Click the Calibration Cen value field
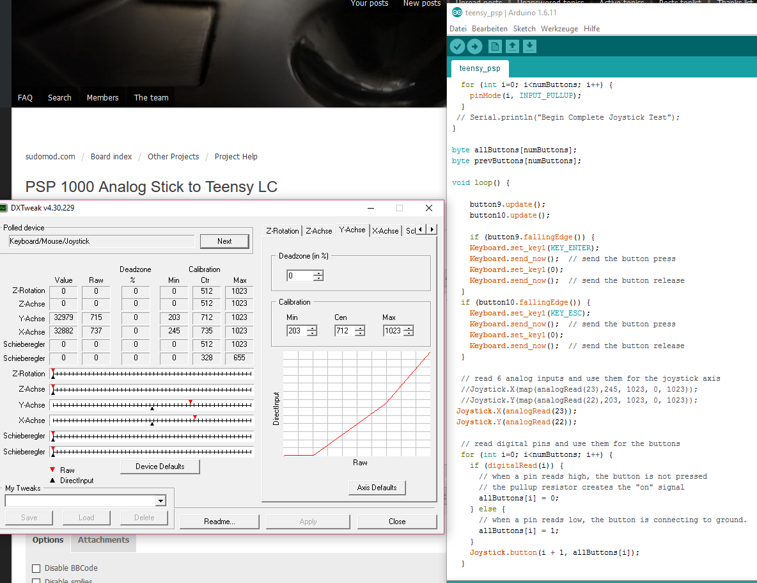 345,331
